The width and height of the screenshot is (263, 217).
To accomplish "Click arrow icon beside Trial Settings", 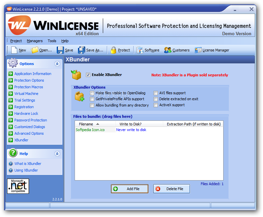I will [11, 100].
